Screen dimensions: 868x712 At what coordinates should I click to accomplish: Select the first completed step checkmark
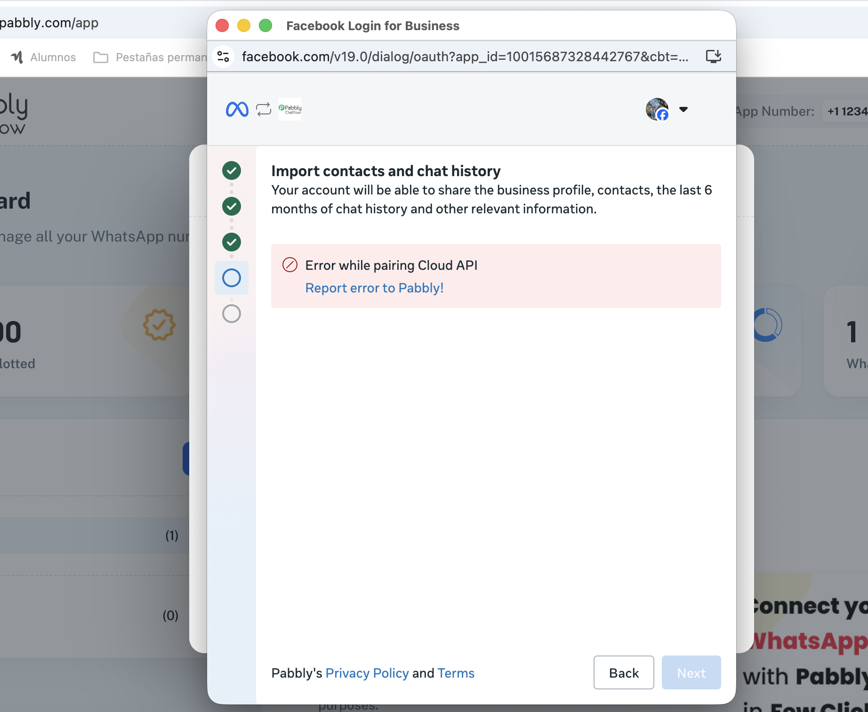tap(232, 170)
